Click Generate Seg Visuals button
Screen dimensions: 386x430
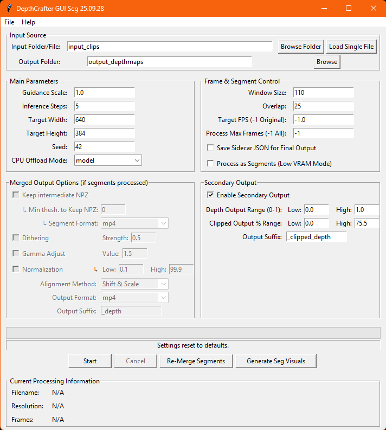click(276, 361)
